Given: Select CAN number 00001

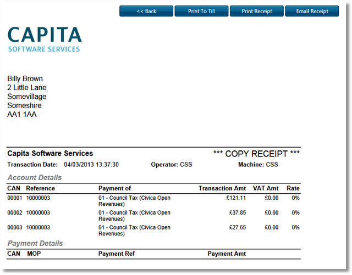Looking at the screenshot, I should [x=15, y=198].
